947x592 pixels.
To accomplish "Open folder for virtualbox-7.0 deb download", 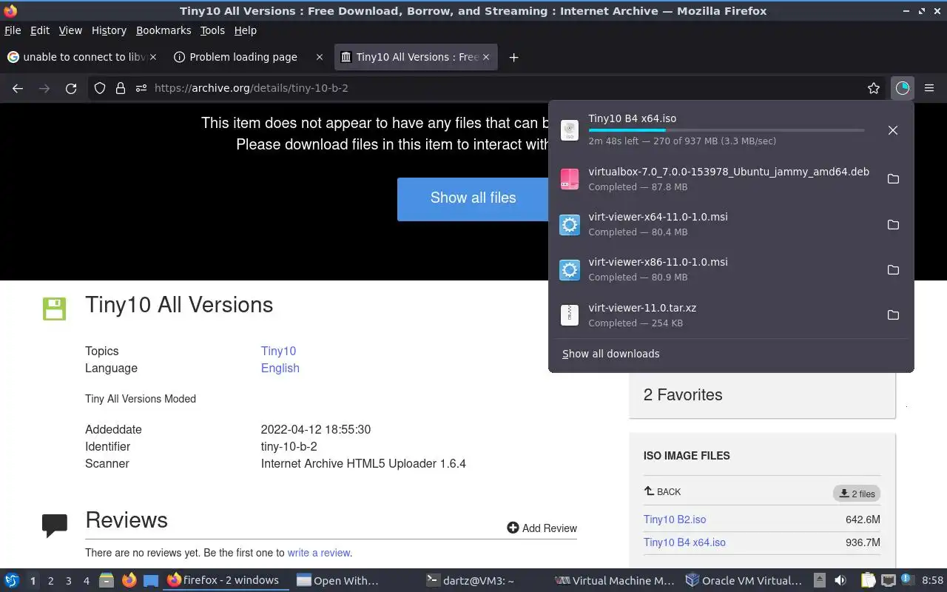I will [893, 179].
